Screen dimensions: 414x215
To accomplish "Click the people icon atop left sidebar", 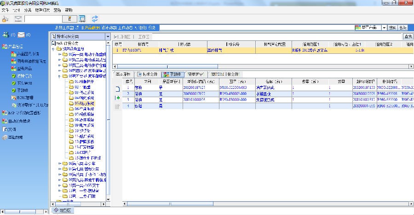I will tap(5, 35).
